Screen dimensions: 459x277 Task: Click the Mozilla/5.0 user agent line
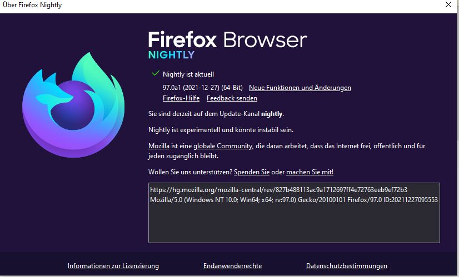(x=294, y=200)
